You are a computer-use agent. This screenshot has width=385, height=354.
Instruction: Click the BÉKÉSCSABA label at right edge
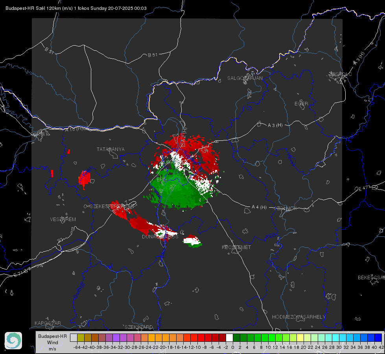tap(371, 277)
